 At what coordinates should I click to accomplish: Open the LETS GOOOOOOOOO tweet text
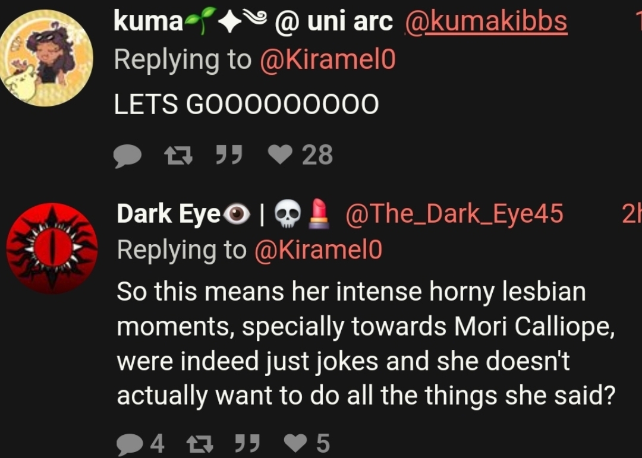pyautogui.click(x=246, y=104)
